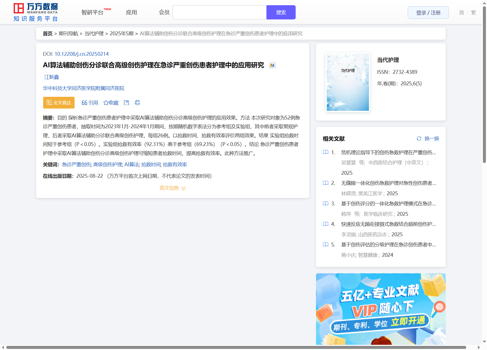Focus the search input field
Screen dimensions: 487x350
tap(219, 13)
